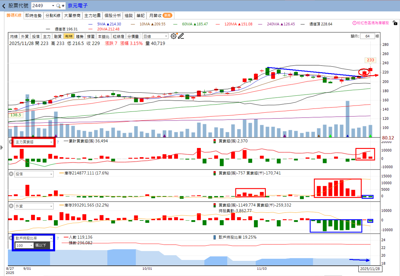Click the back arrow beside 股票代號
400x276 pixels.
tap(4, 6)
